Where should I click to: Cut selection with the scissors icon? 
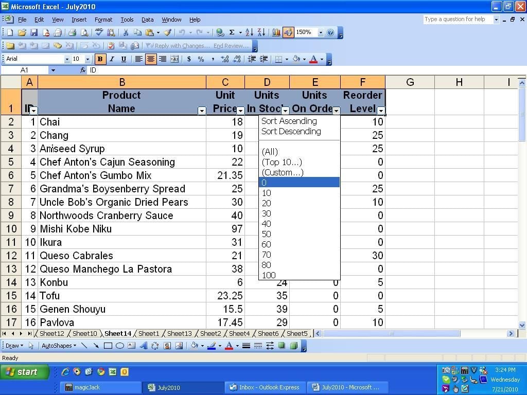click(x=126, y=32)
